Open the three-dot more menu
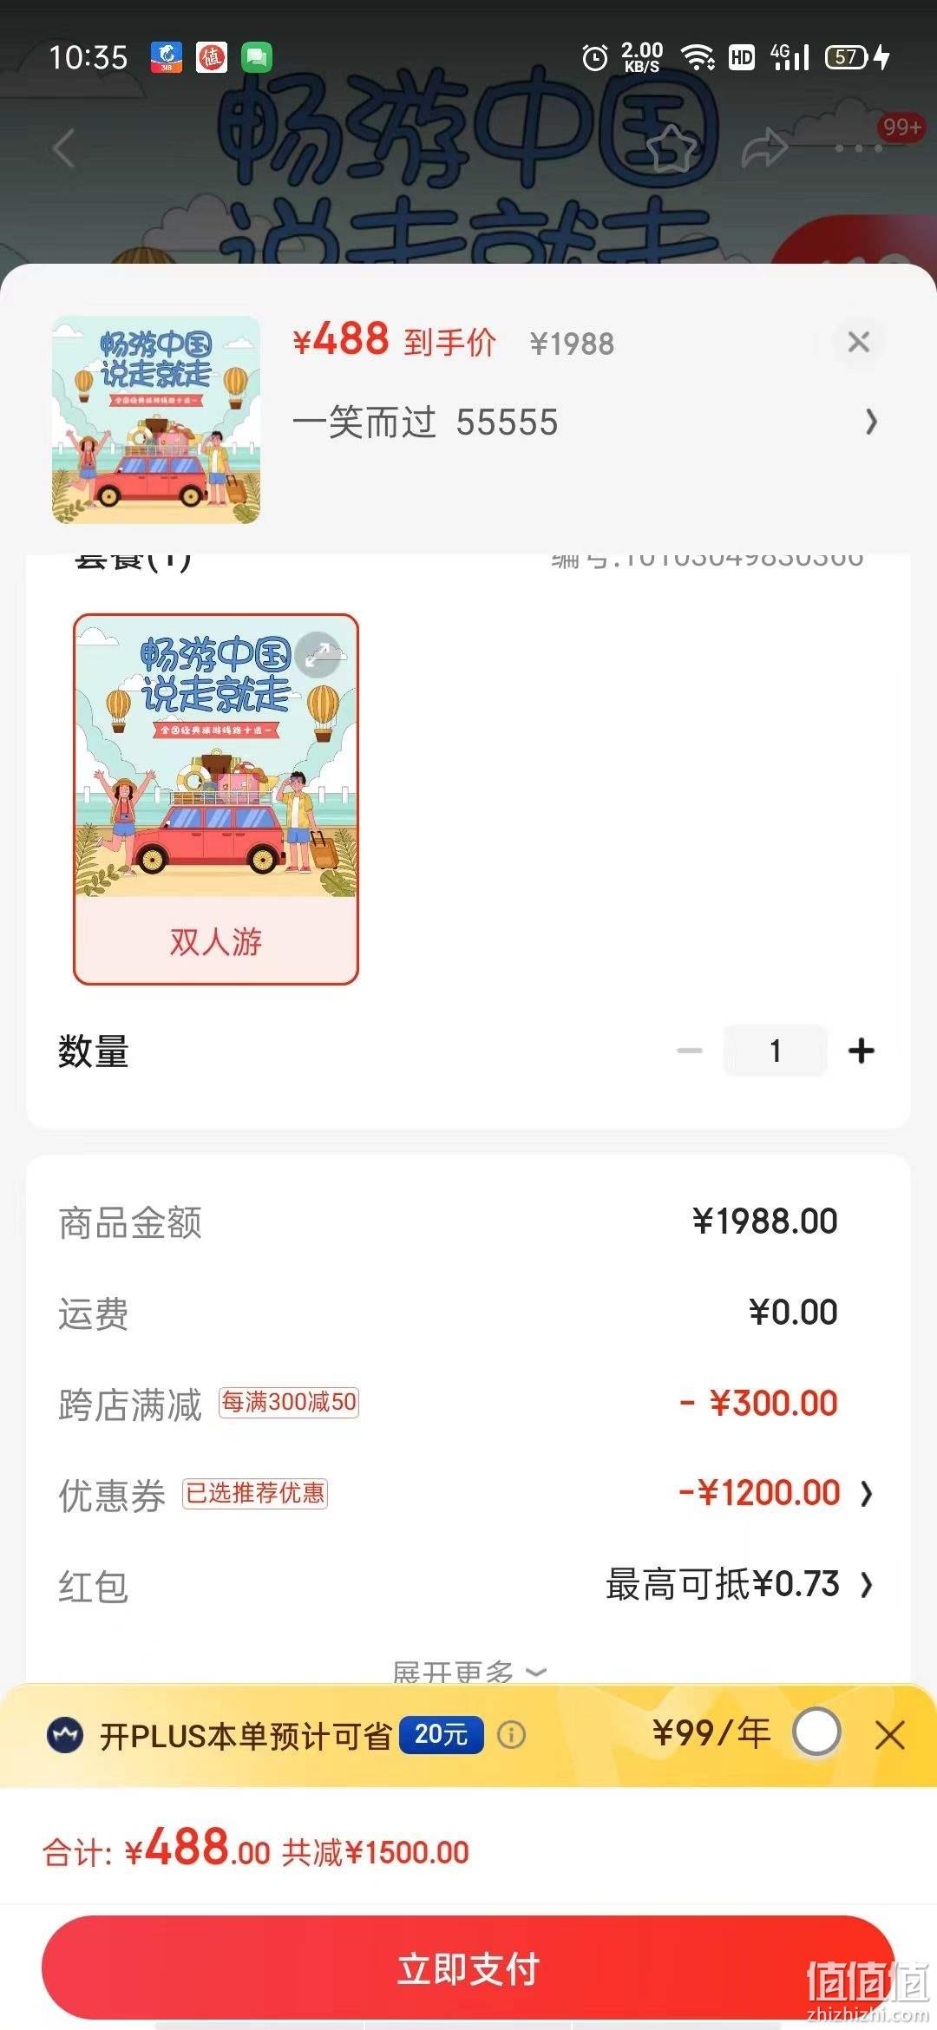 [858, 148]
